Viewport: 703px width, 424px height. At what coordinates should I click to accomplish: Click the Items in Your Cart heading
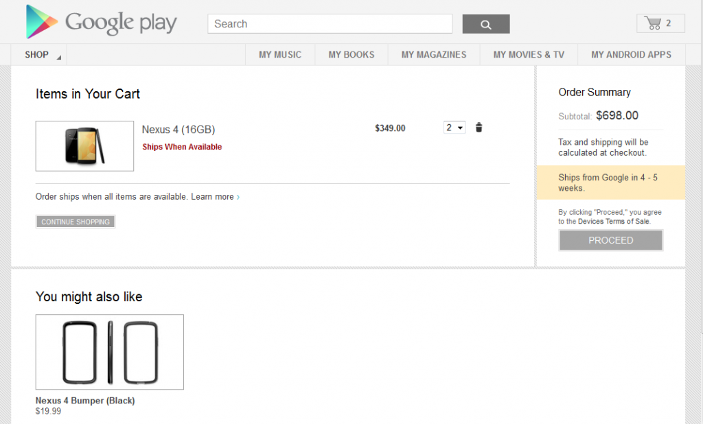coord(88,94)
